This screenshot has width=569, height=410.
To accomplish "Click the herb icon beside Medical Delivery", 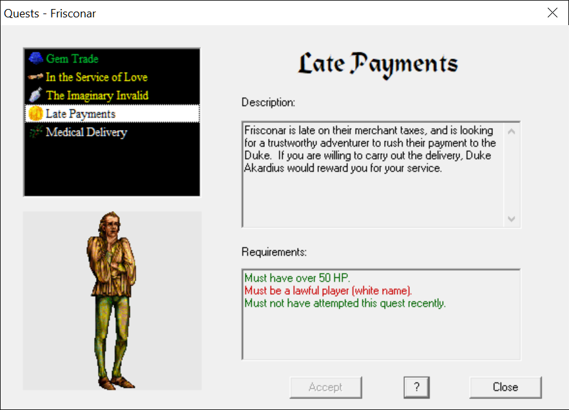I will point(35,133).
